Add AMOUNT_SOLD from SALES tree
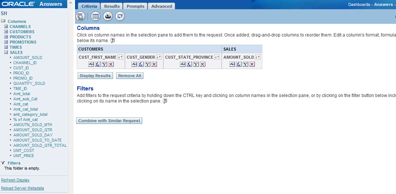The height and width of the screenshot is (194, 396). point(28,58)
